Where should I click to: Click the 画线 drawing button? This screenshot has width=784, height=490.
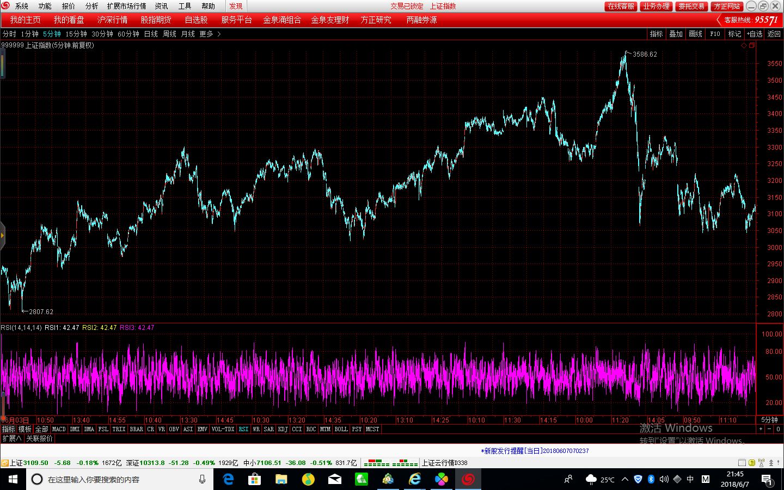pyautogui.click(x=695, y=34)
